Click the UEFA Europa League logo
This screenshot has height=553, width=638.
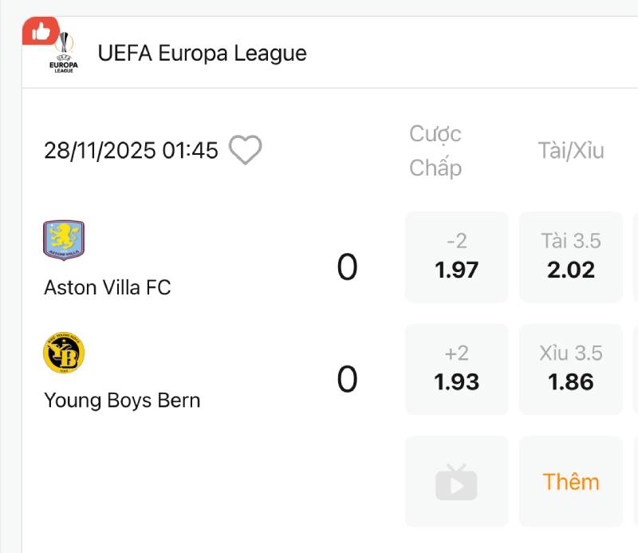[64, 53]
